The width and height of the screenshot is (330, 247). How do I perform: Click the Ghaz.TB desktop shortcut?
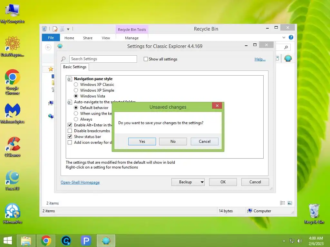[x=13, y=180]
